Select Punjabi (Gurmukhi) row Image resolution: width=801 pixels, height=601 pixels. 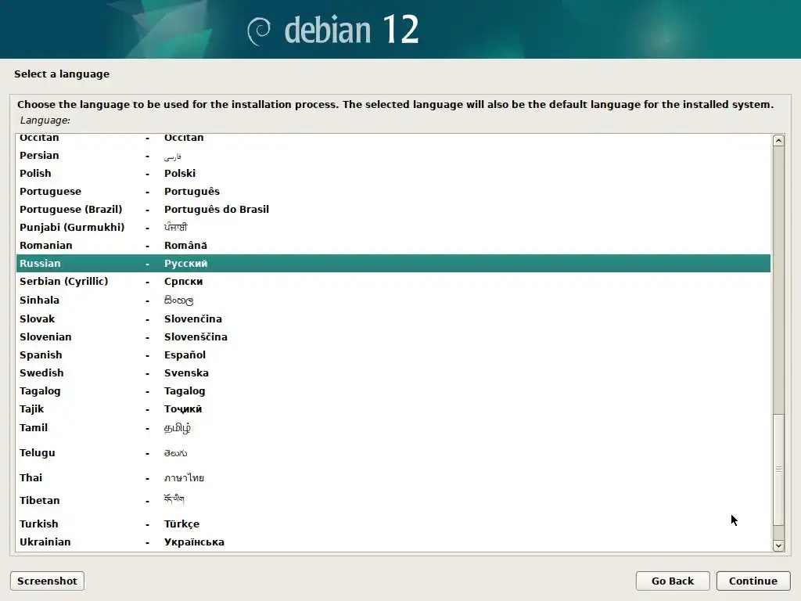click(393, 228)
